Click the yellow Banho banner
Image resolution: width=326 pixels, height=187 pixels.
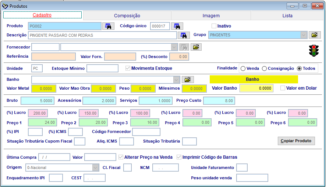click(x=254, y=79)
